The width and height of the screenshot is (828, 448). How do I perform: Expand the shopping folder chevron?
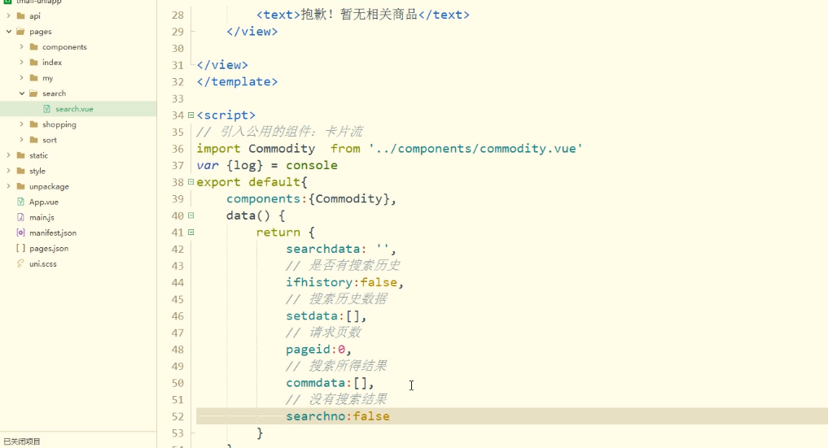[22, 124]
